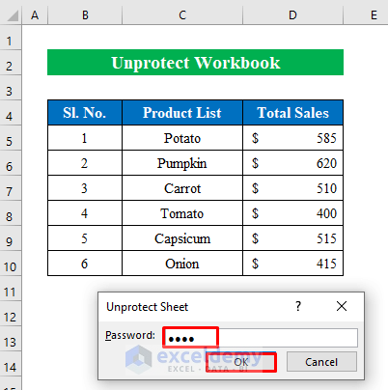
Task: Select Potato's sales value 585
Action: [292, 138]
